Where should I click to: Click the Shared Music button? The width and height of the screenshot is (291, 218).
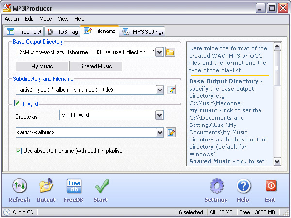pyautogui.click(x=96, y=66)
